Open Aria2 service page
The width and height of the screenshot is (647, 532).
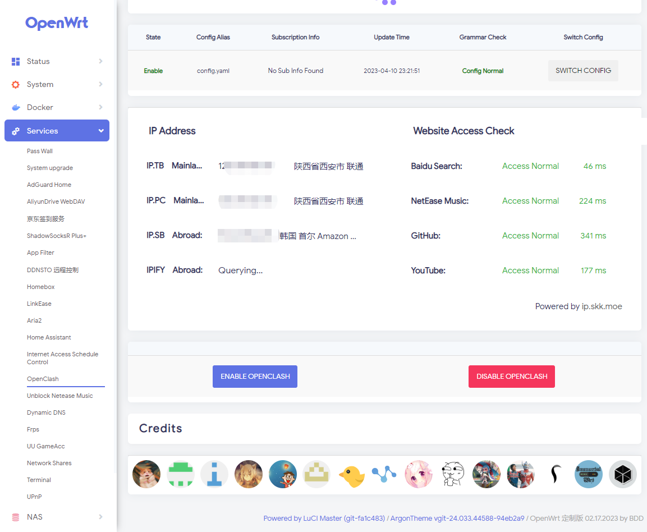(34, 320)
